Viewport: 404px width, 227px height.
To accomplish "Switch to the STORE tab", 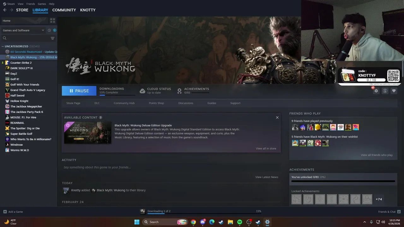I will [x=22, y=10].
